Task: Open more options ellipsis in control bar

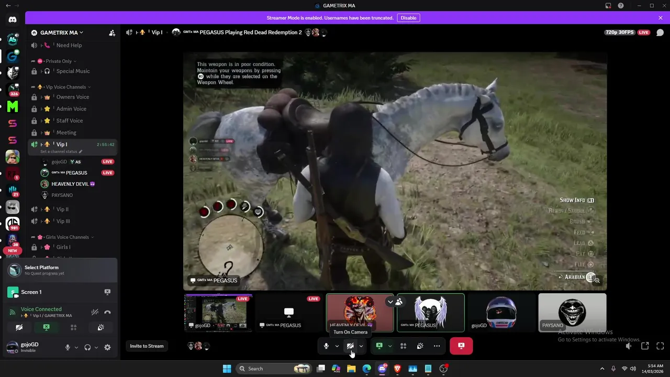Action: pyautogui.click(x=437, y=346)
